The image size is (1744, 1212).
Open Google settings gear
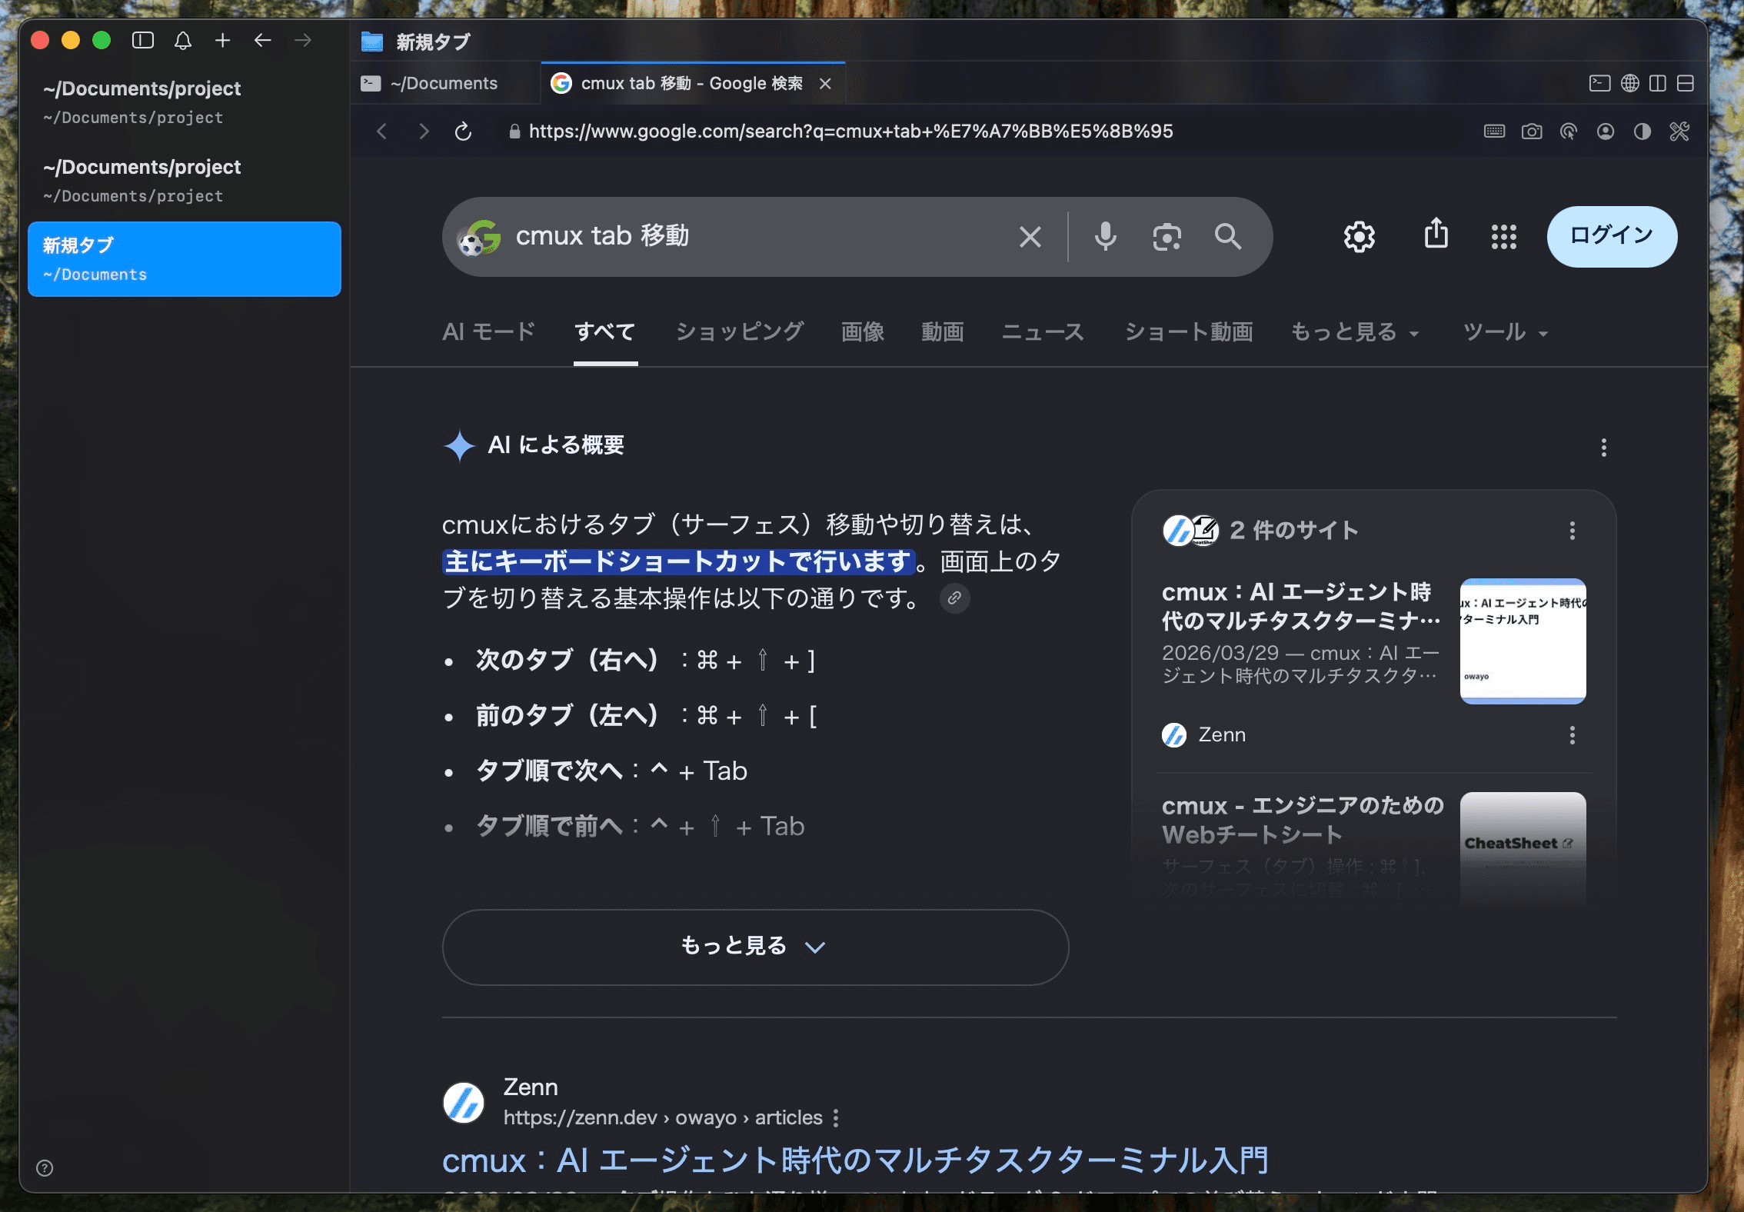coord(1360,237)
